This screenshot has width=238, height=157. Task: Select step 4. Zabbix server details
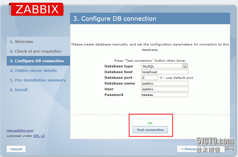[x=33, y=71]
